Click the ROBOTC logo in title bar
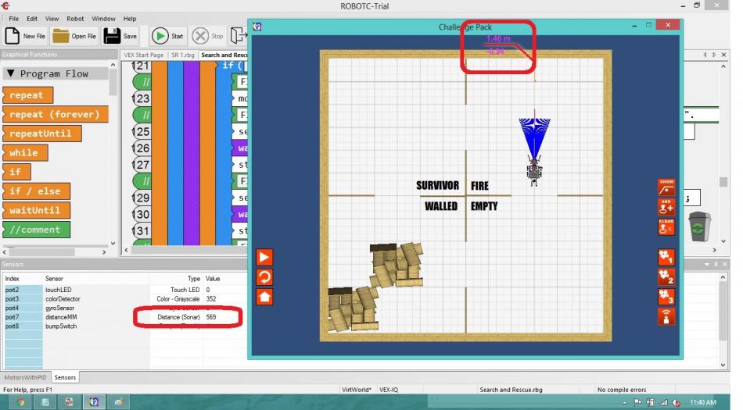The width and height of the screenshot is (743, 410). (5, 5)
